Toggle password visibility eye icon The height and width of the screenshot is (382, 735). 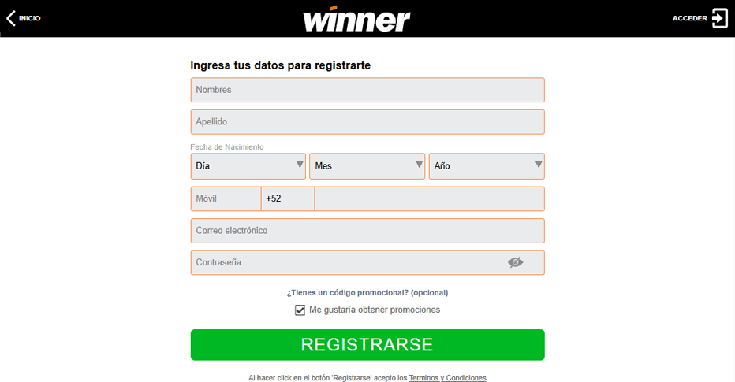click(515, 262)
